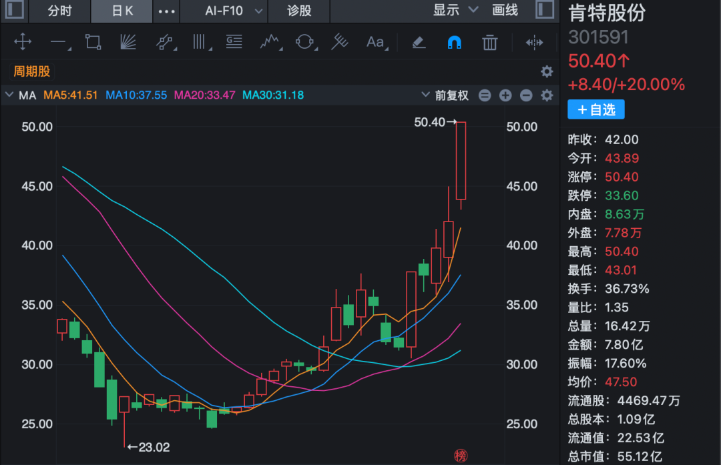721x465 pixels.
Task: Open the 显示 dropdown menu
Action: 456,10
